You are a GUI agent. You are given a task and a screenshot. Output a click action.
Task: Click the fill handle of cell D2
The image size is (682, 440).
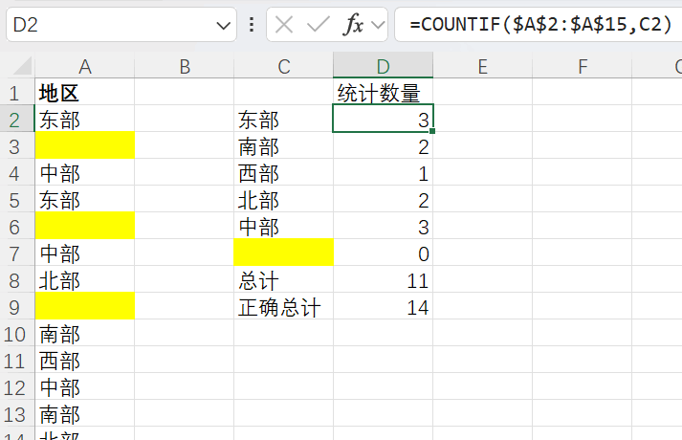pos(432,131)
